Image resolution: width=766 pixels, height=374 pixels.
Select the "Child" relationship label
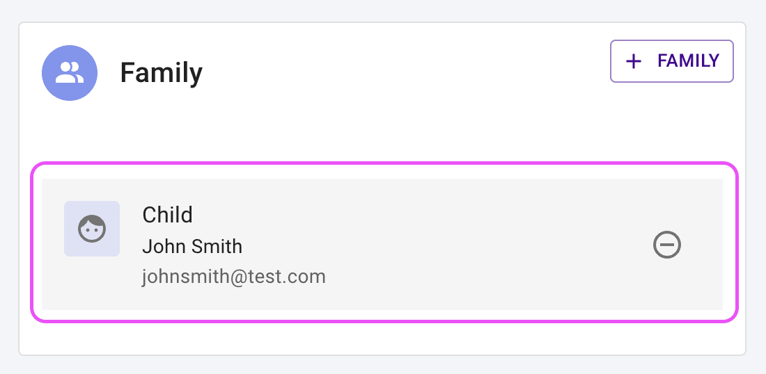(x=167, y=215)
